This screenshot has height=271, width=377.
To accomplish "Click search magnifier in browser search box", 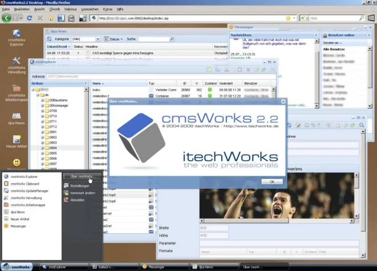I will tap(362, 18).
